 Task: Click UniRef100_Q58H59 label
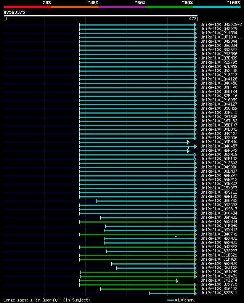tap(219, 108)
